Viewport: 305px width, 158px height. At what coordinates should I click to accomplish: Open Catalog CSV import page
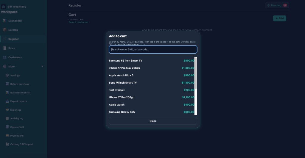click(24, 144)
